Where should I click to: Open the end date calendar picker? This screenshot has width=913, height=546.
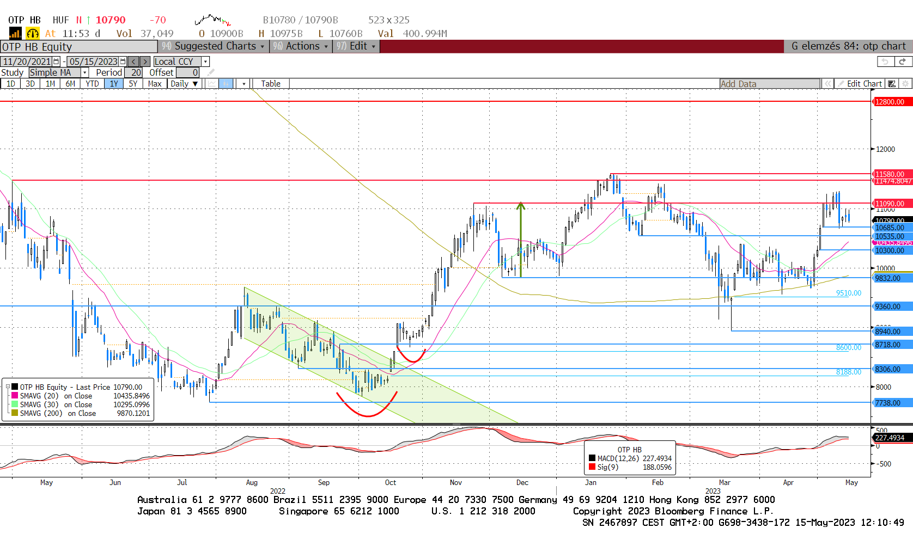click(x=123, y=62)
